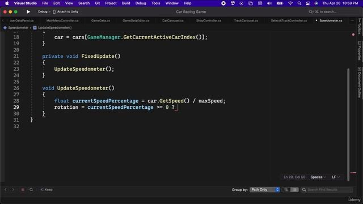Open the Search menu
The width and height of the screenshot is (363, 204).
[x=84, y=3]
